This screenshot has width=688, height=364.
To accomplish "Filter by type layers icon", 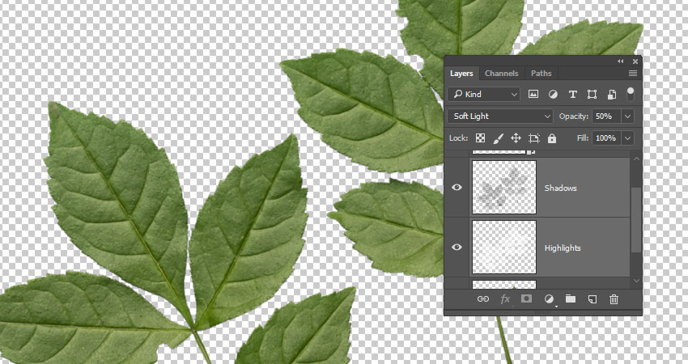I will pyautogui.click(x=572, y=94).
